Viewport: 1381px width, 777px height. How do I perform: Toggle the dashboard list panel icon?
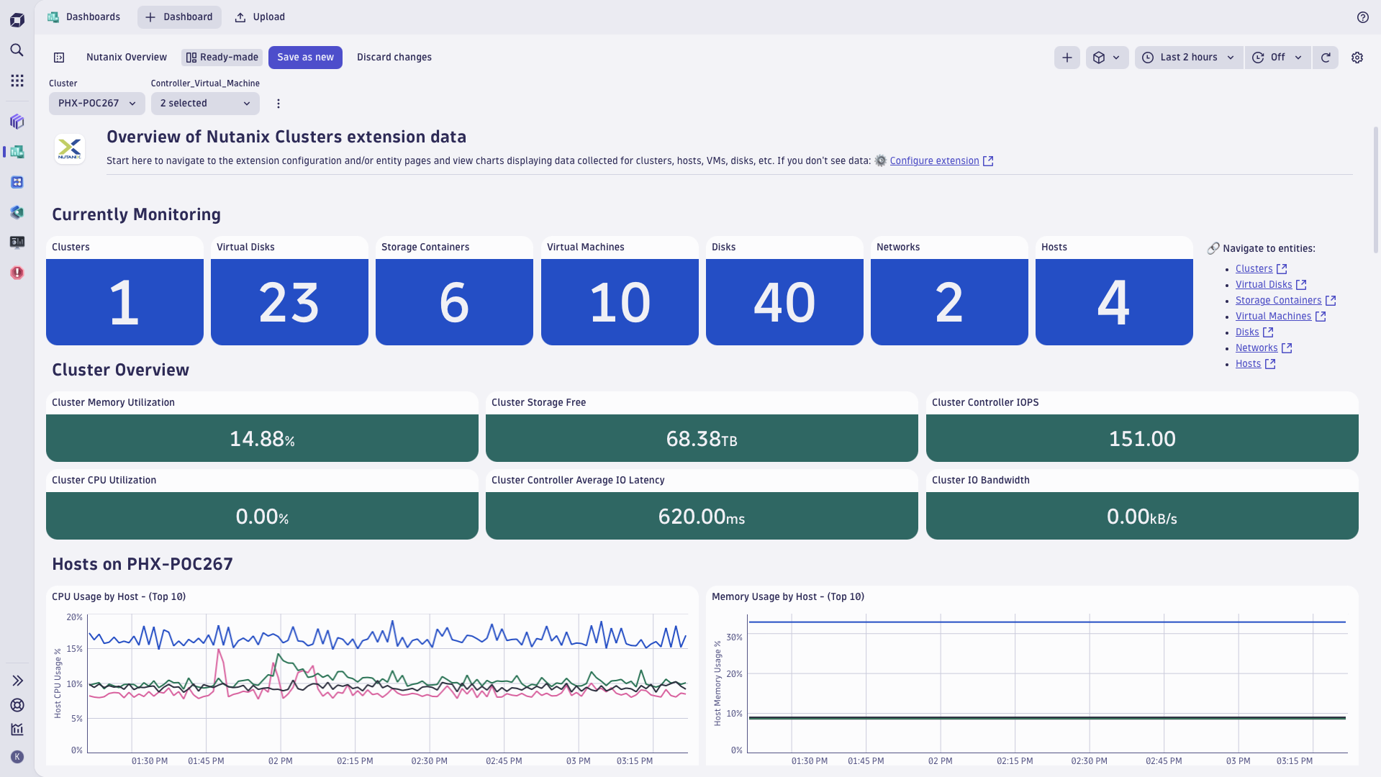click(59, 58)
